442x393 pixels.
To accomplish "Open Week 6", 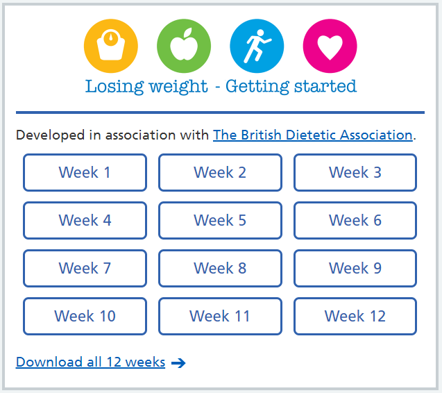I will pyautogui.click(x=355, y=220).
